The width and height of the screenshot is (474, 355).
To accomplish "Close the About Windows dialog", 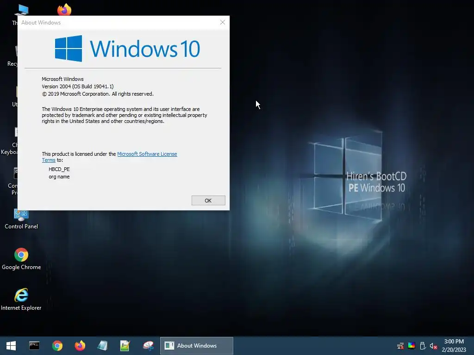I will (x=223, y=22).
